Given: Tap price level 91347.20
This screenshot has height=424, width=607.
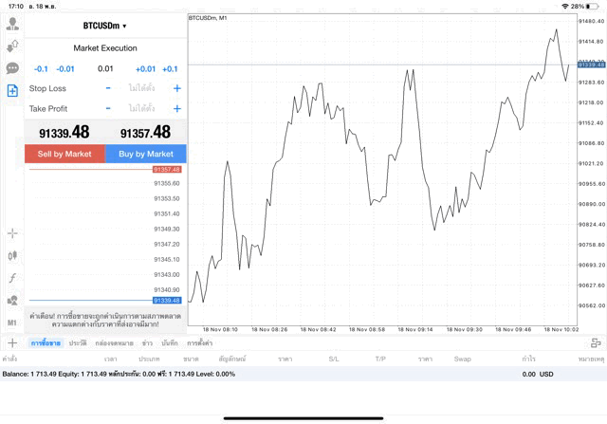Looking at the screenshot, I should [x=167, y=244].
